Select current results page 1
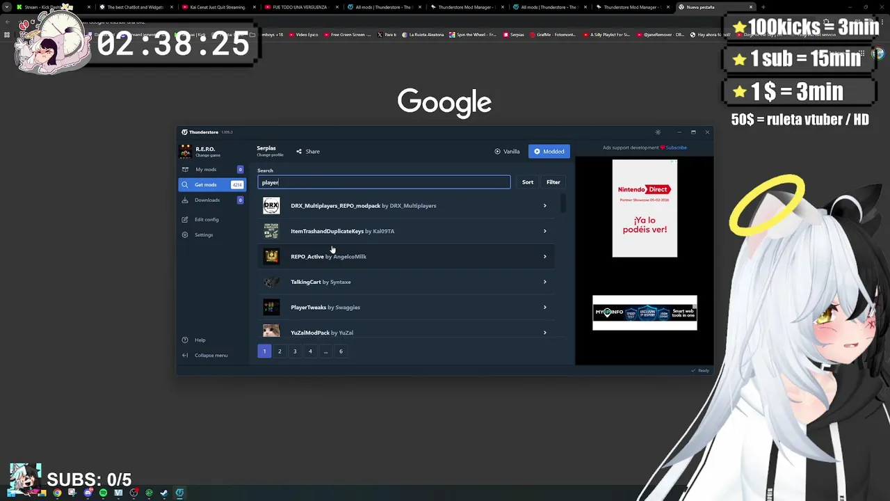This screenshot has width=890, height=501. (264, 351)
